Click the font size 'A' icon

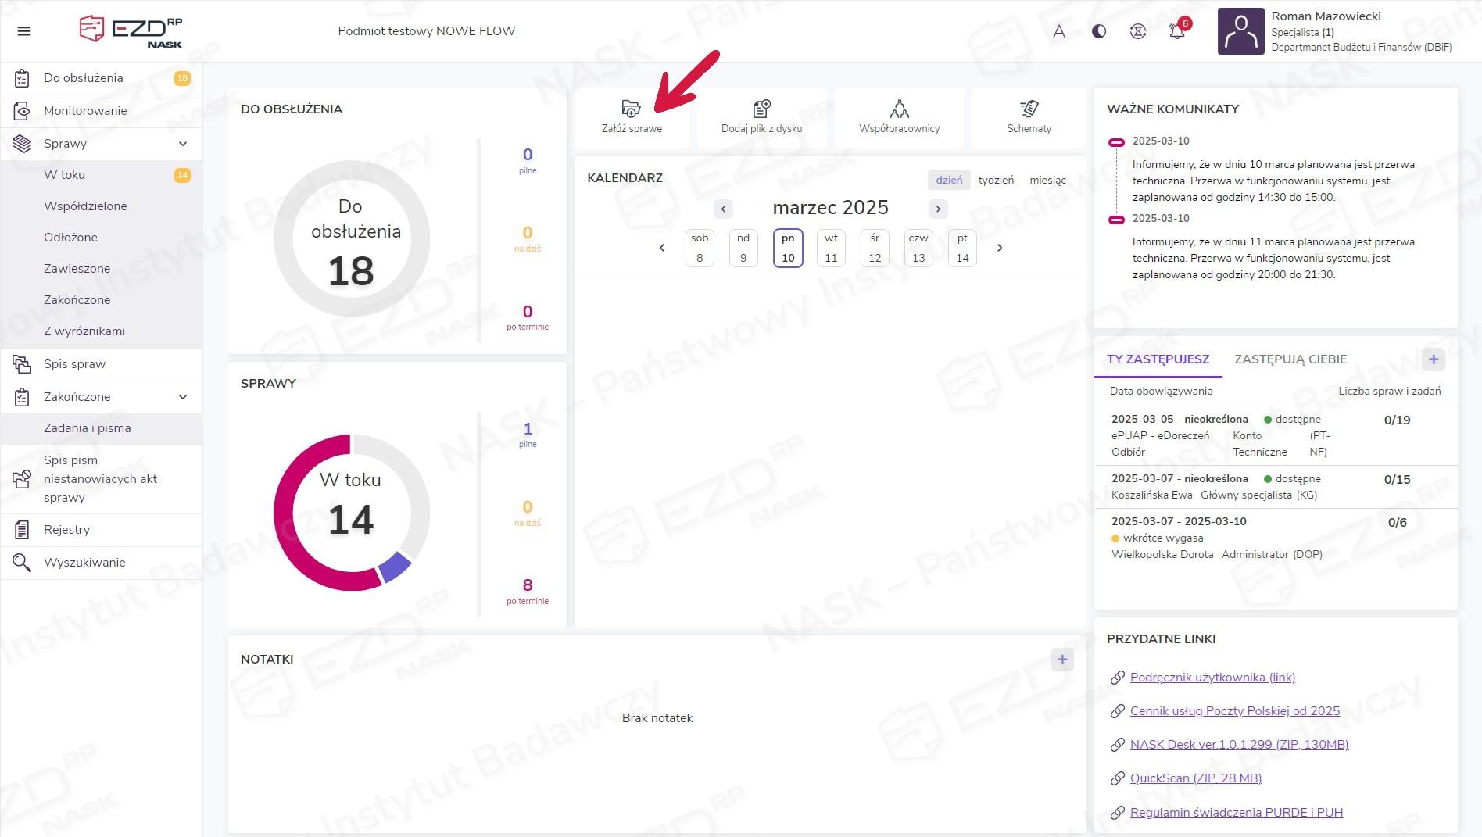[1059, 31]
